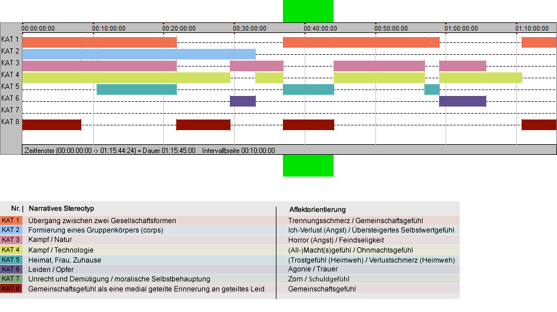Select '(All-)Macht(s)gefühl / Ohnmachtsgefühl' text

point(351,250)
